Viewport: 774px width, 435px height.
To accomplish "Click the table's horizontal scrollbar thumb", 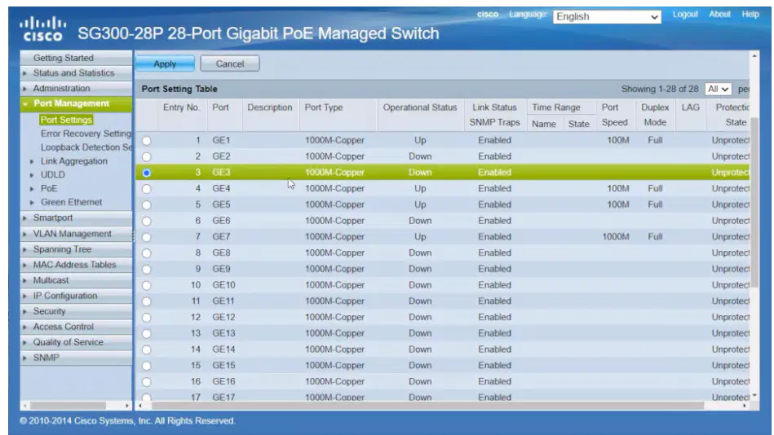I will [427, 406].
